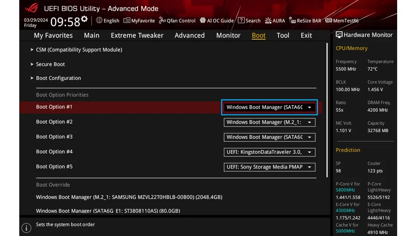The image size is (419, 236).
Task: Click the MemTest86 icon
Action: (x=329, y=21)
